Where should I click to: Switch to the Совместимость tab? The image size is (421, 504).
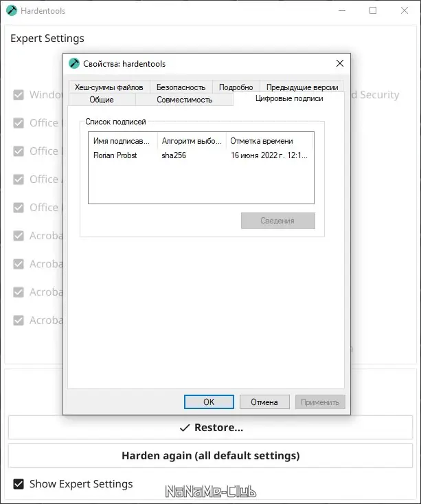pos(184,99)
